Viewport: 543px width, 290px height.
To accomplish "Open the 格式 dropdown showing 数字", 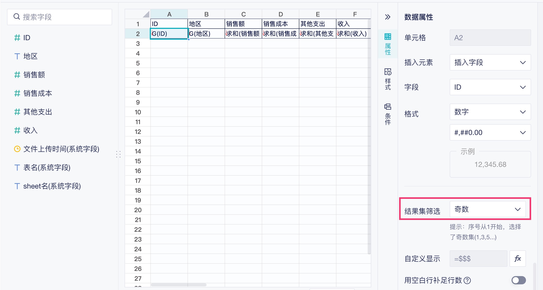I will [x=490, y=112].
